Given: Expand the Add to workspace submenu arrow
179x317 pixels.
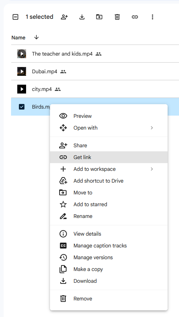Looking at the screenshot, I should pyautogui.click(x=152, y=169).
